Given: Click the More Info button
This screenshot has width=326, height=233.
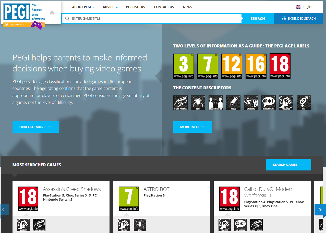Looking at the screenshot, I should click(x=193, y=127).
